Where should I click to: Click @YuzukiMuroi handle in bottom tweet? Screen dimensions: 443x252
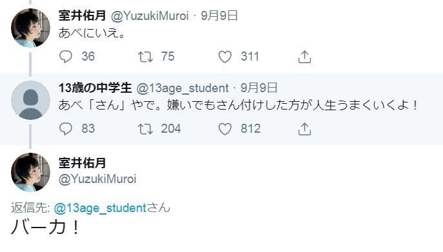click(97, 179)
